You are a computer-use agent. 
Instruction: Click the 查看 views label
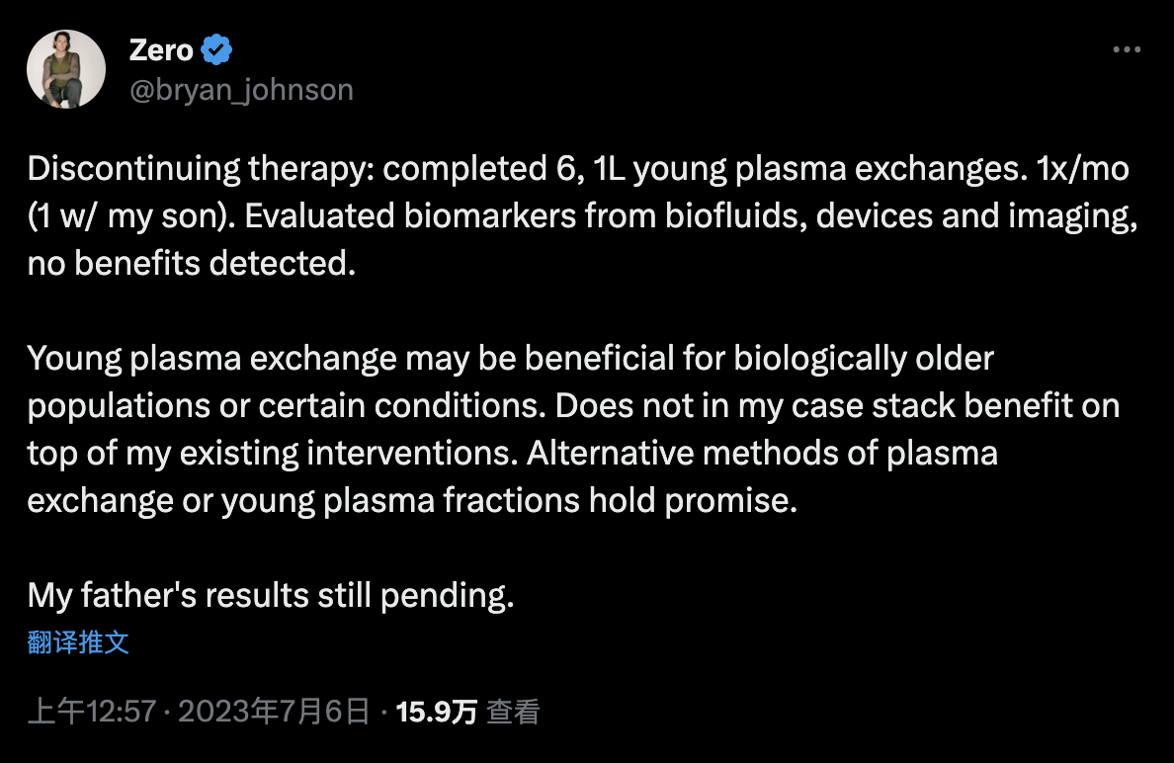[x=514, y=712]
